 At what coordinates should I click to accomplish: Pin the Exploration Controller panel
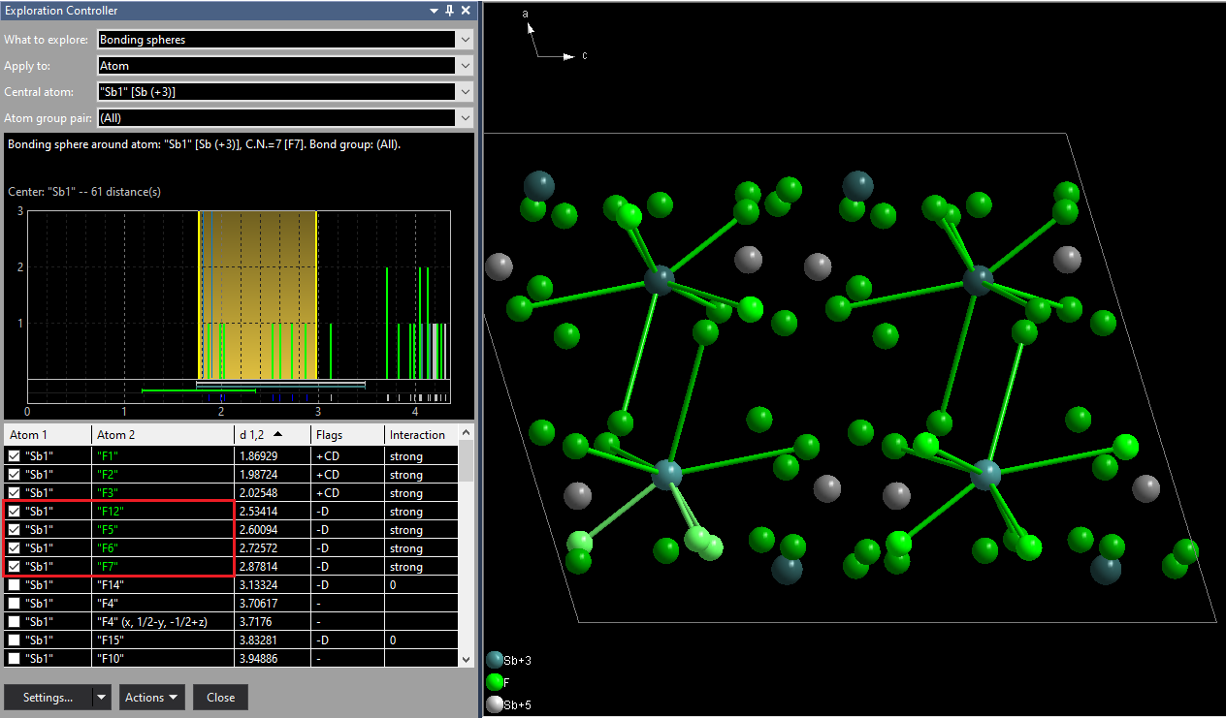(x=449, y=10)
